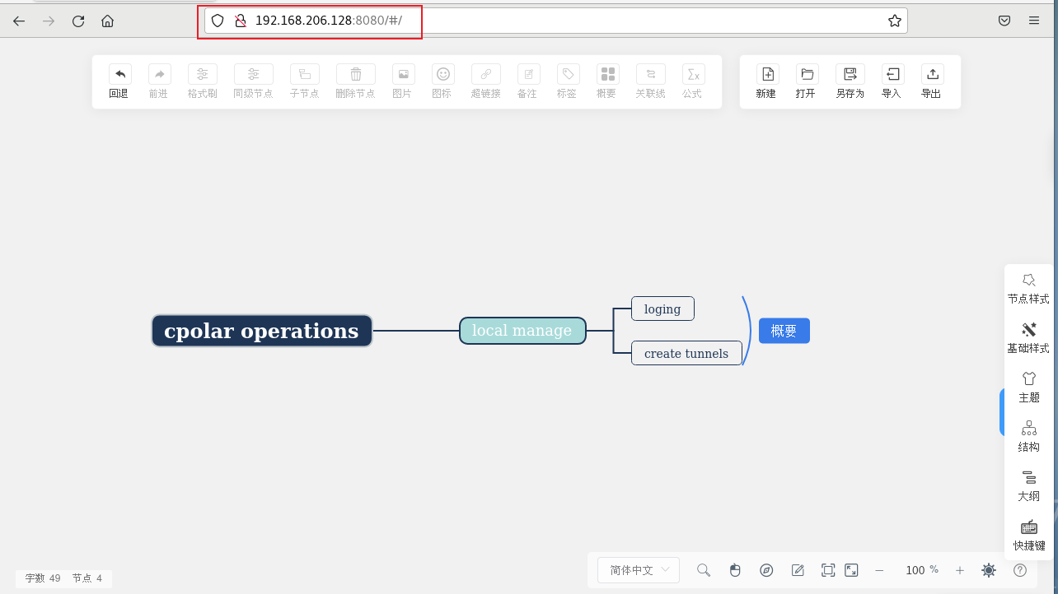Open the 简体中文 language dropdown
This screenshot has height=594, width=1058.
[x=638, y=569]
